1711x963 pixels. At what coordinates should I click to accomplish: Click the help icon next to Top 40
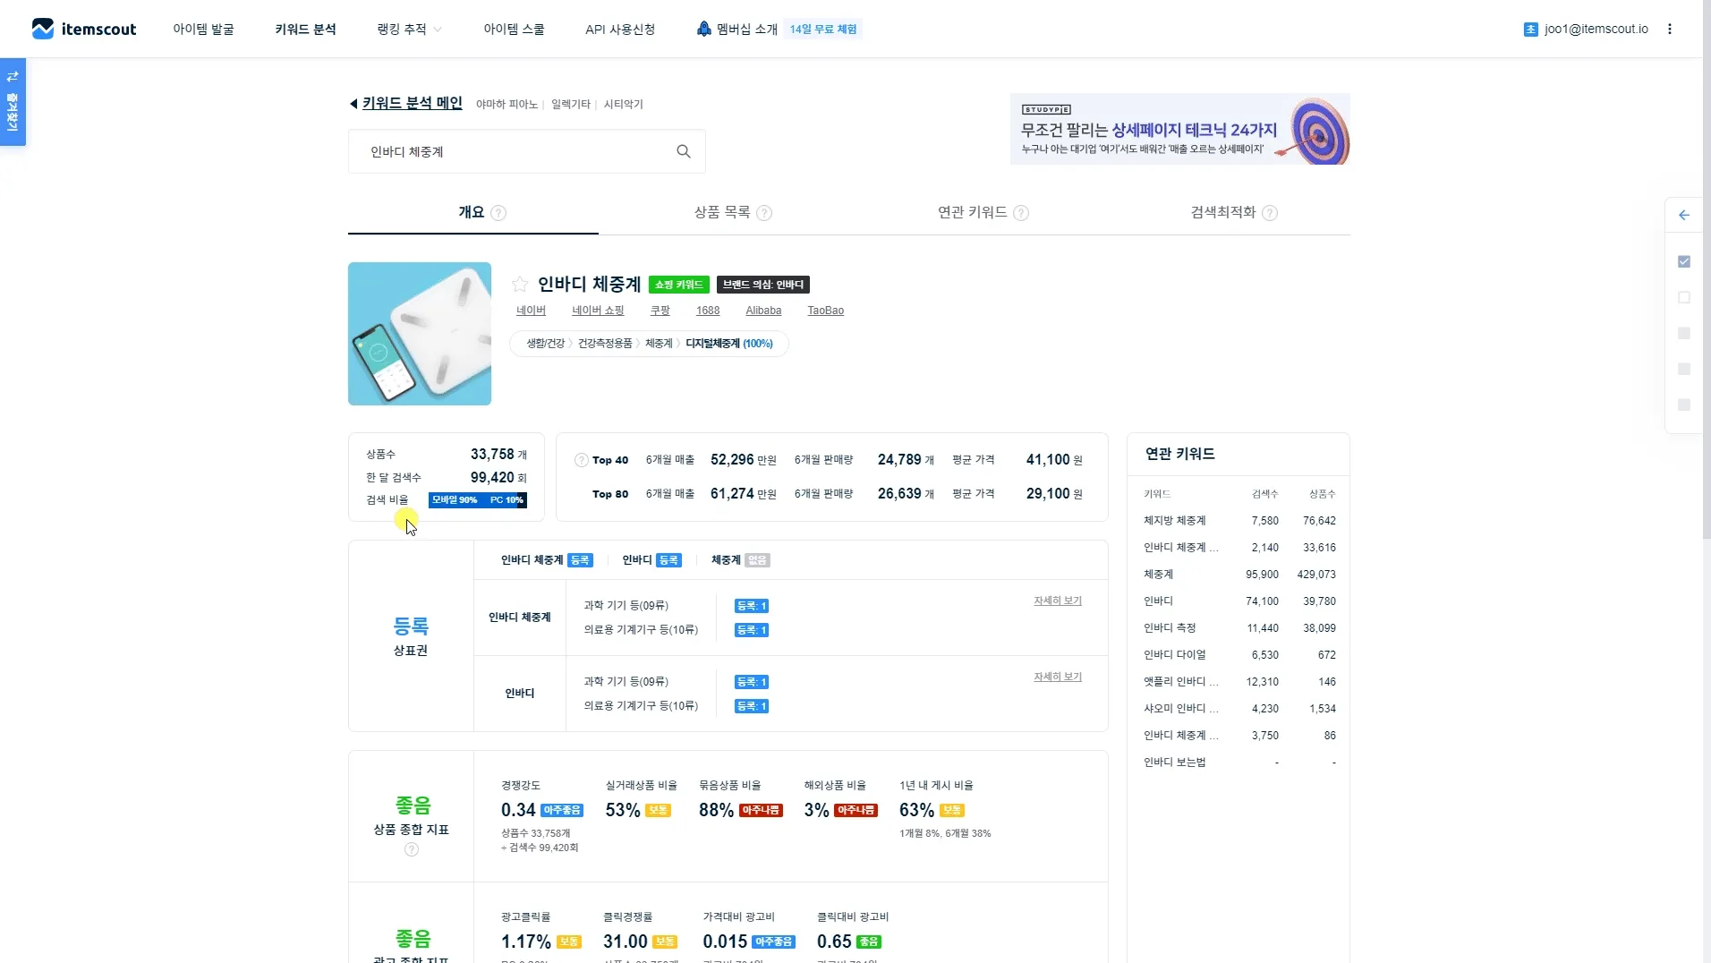tap(582, 460)
